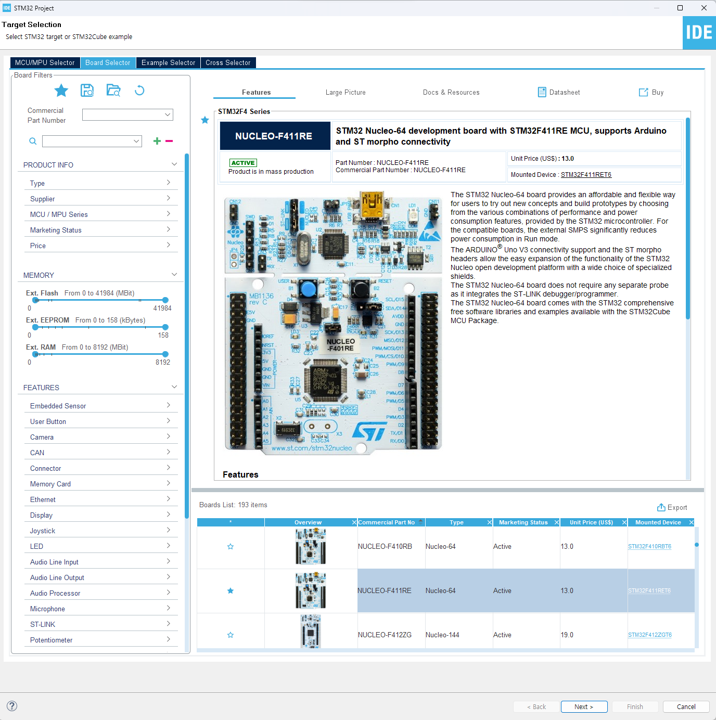This screenshot has width=716, height=720.
Task: Remove the Unit Price column via its X
Action: (x=624, y=522)
